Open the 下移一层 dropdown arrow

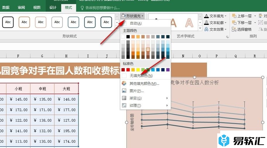click(x=255, y=23)
